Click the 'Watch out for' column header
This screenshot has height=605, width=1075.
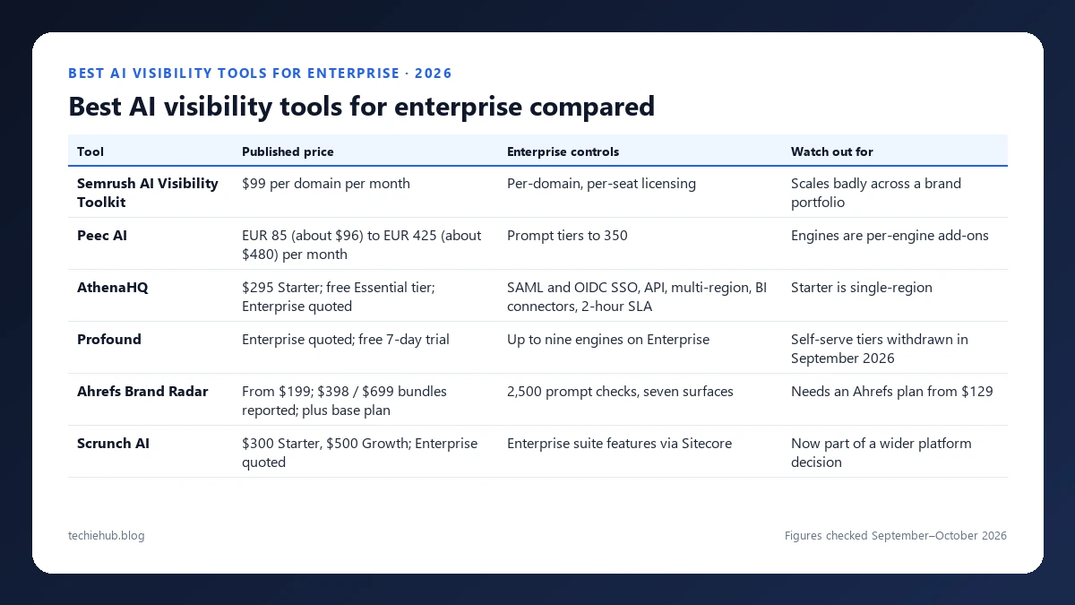(832, 151)
